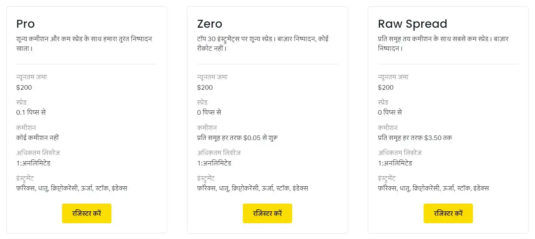Viewport: 535px width, 239px height.
Task: Click रजिस्टर करें button under Raw Spread account
Action: click(x=448, y=213)
